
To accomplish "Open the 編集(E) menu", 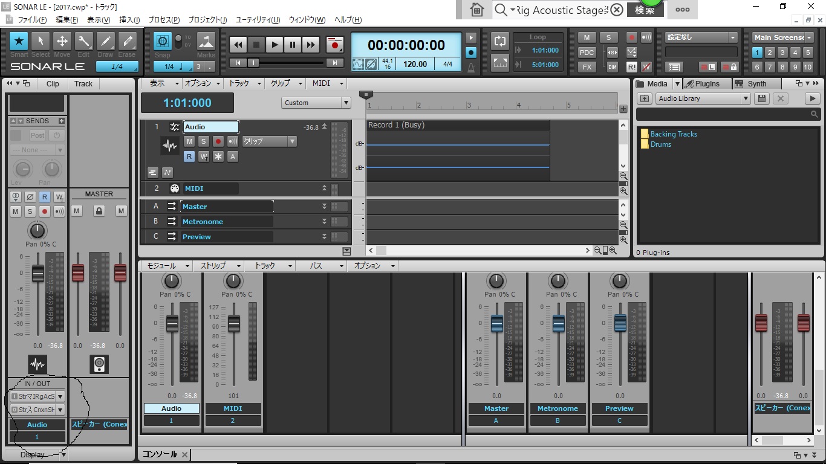I will click(x=67, y=20).
